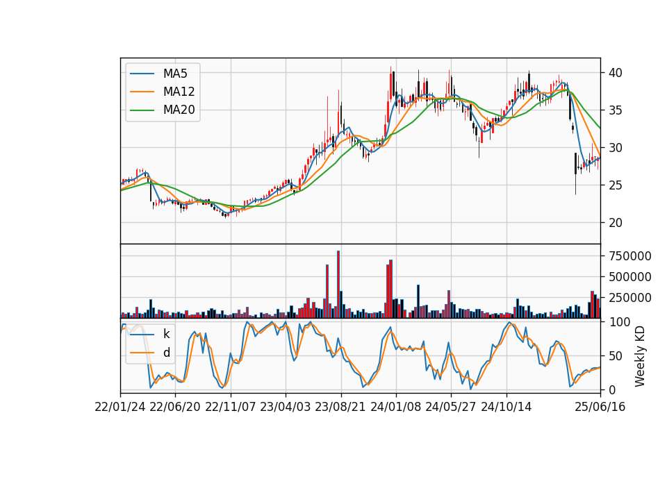
Task: Click the orange MA12 legend line sample
Action: coord(142,92)
